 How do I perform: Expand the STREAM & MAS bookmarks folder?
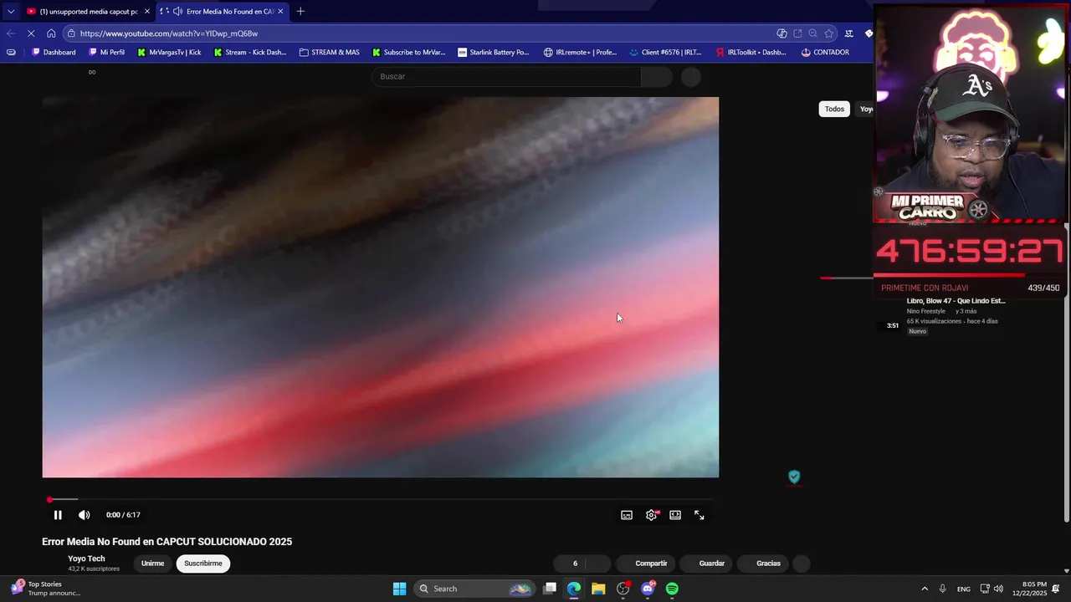330,52
